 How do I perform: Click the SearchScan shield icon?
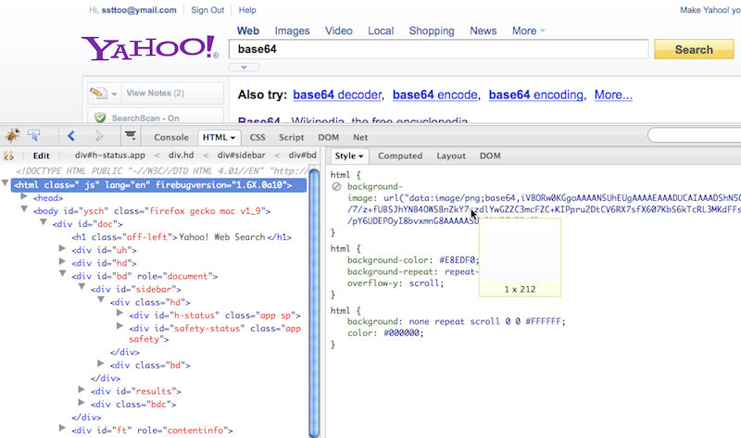[100, 118]
